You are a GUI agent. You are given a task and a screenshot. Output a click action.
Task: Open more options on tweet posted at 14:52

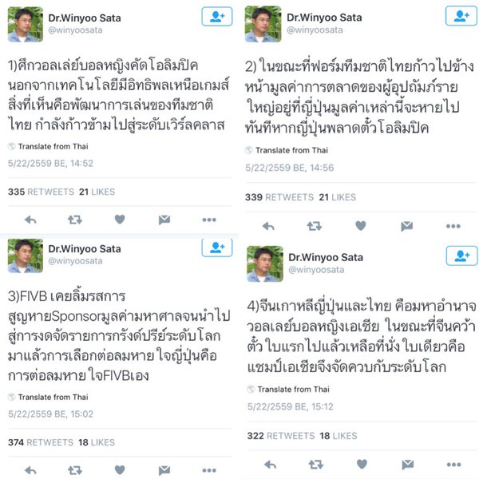click(209, 220)
